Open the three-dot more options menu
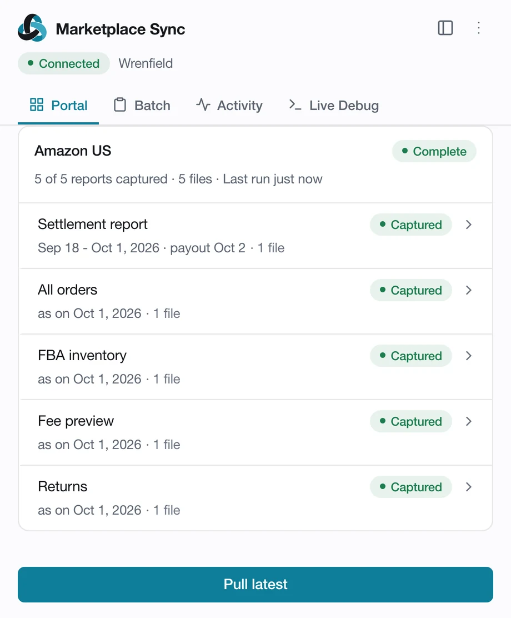511x618 pixels. pyautogui.click(x=479, y=28)
